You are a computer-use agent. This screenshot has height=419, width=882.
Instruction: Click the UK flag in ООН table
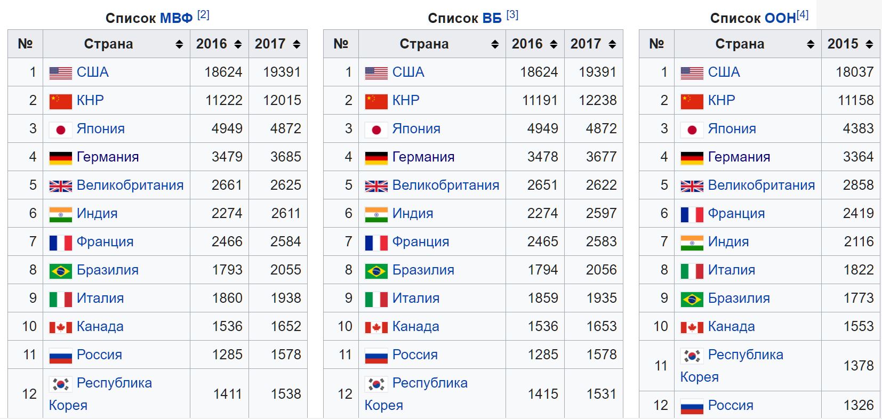692,186
